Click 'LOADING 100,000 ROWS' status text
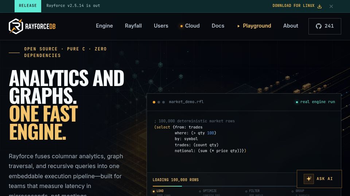Screen dimensions: 350x196 [176, 180]
